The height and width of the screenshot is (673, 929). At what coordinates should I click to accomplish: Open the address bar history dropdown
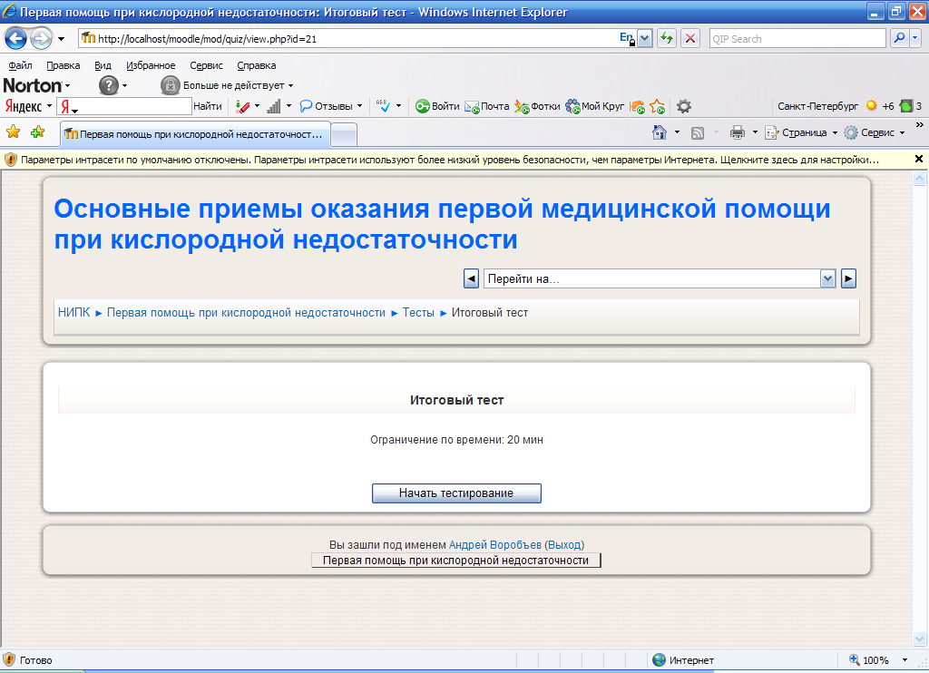pos(645,38)
